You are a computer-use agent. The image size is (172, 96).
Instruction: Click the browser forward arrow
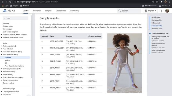[x=6, y=2]
